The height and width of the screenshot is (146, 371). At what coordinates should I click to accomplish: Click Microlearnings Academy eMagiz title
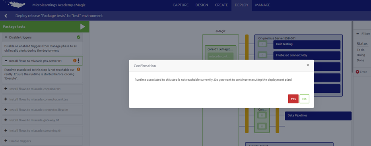pyautogui.click(x=58, y=5)
